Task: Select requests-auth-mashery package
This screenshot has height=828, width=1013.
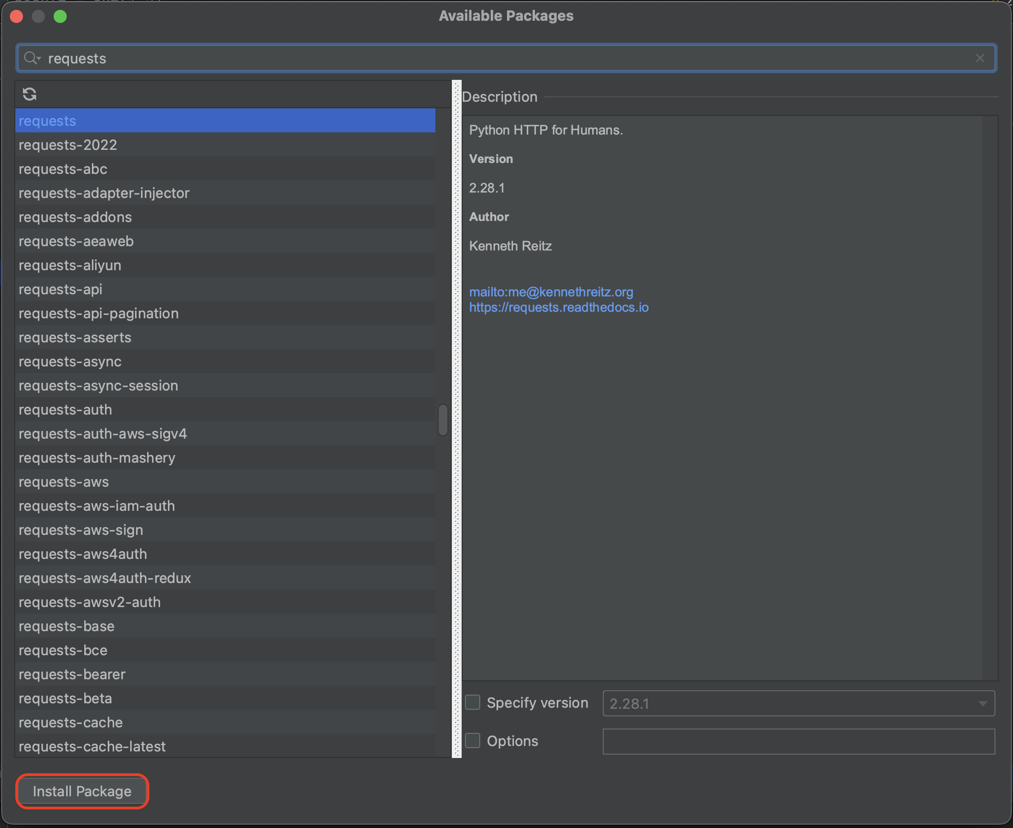Action: pos(225,458)
